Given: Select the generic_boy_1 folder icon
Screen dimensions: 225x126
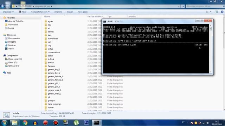Looking at the screenshot, I should coord(46,70).
